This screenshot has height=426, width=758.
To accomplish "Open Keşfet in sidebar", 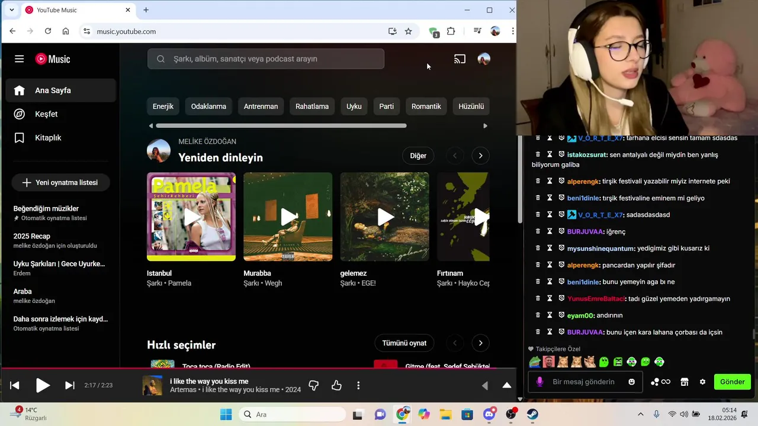I will point(61,114).
